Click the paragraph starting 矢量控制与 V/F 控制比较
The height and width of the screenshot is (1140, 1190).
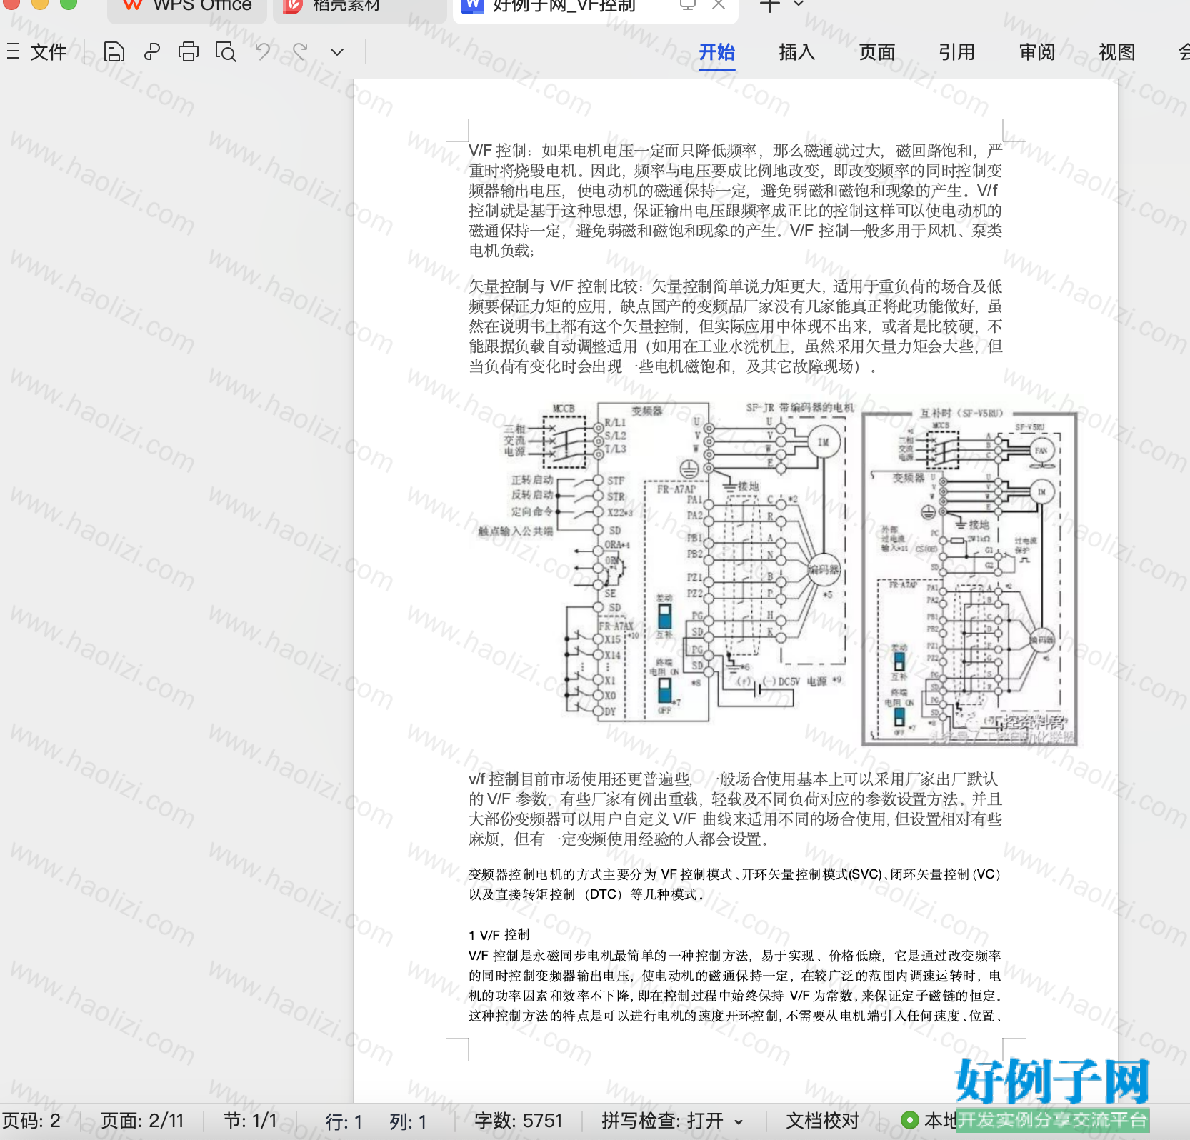735,326
